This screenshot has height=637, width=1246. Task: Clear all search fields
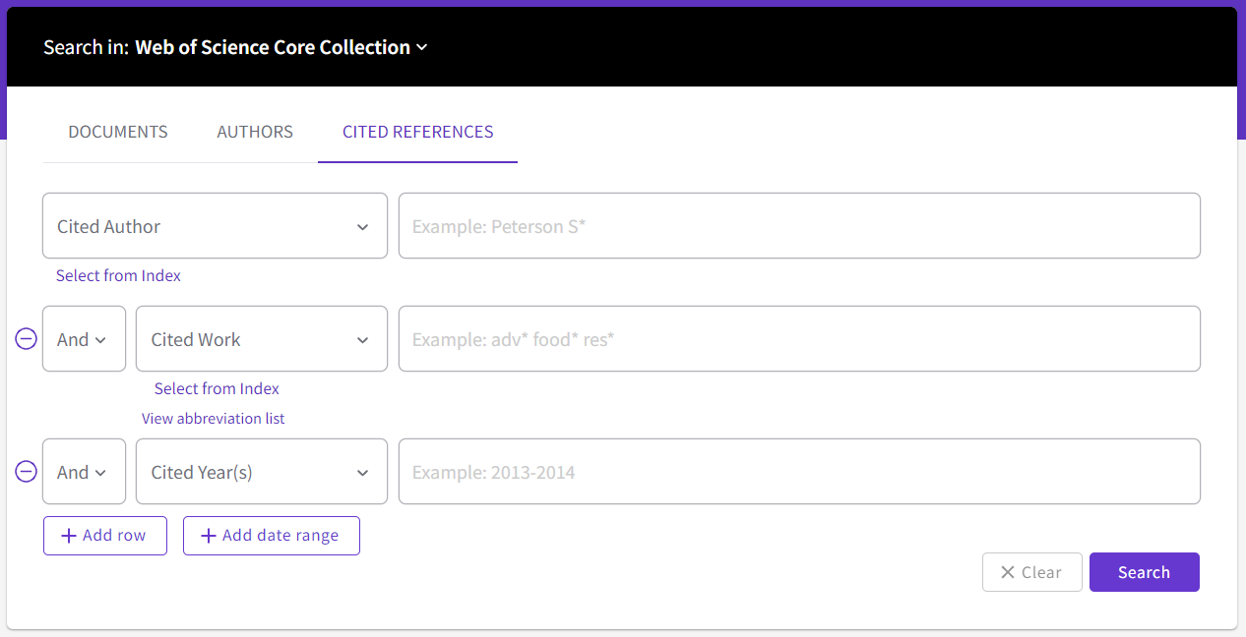1032,572
